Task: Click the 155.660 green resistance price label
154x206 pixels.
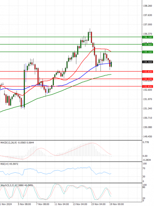Action: tap(148, 45)
